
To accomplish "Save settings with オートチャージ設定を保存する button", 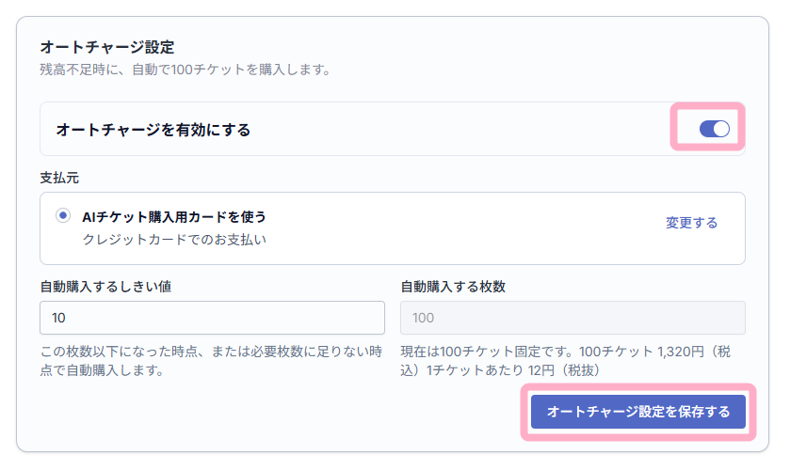I will coord(637,412).
